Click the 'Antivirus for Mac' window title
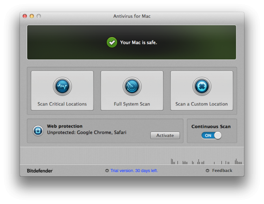This screenshot has width=264, height=204. click(x=132, y=16)
